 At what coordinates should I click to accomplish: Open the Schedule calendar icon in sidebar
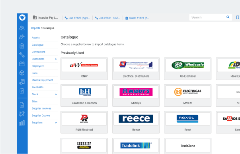point(22,64)
